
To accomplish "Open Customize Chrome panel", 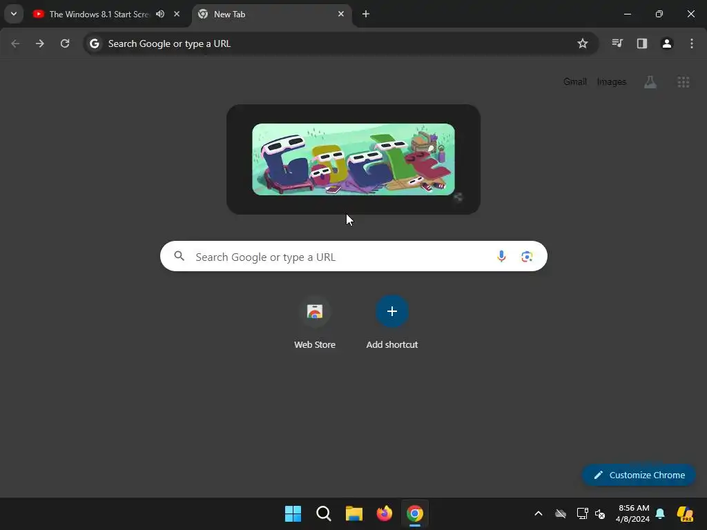I will (639, 475).
